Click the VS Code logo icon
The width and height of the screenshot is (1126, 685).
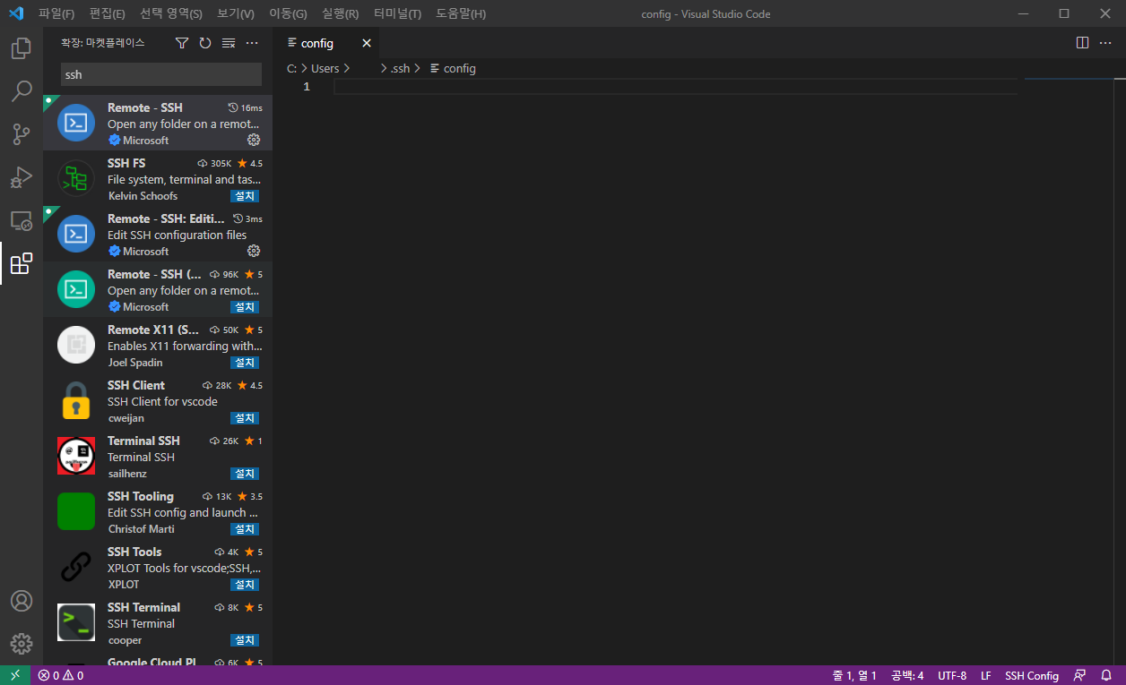click(15, 13)
